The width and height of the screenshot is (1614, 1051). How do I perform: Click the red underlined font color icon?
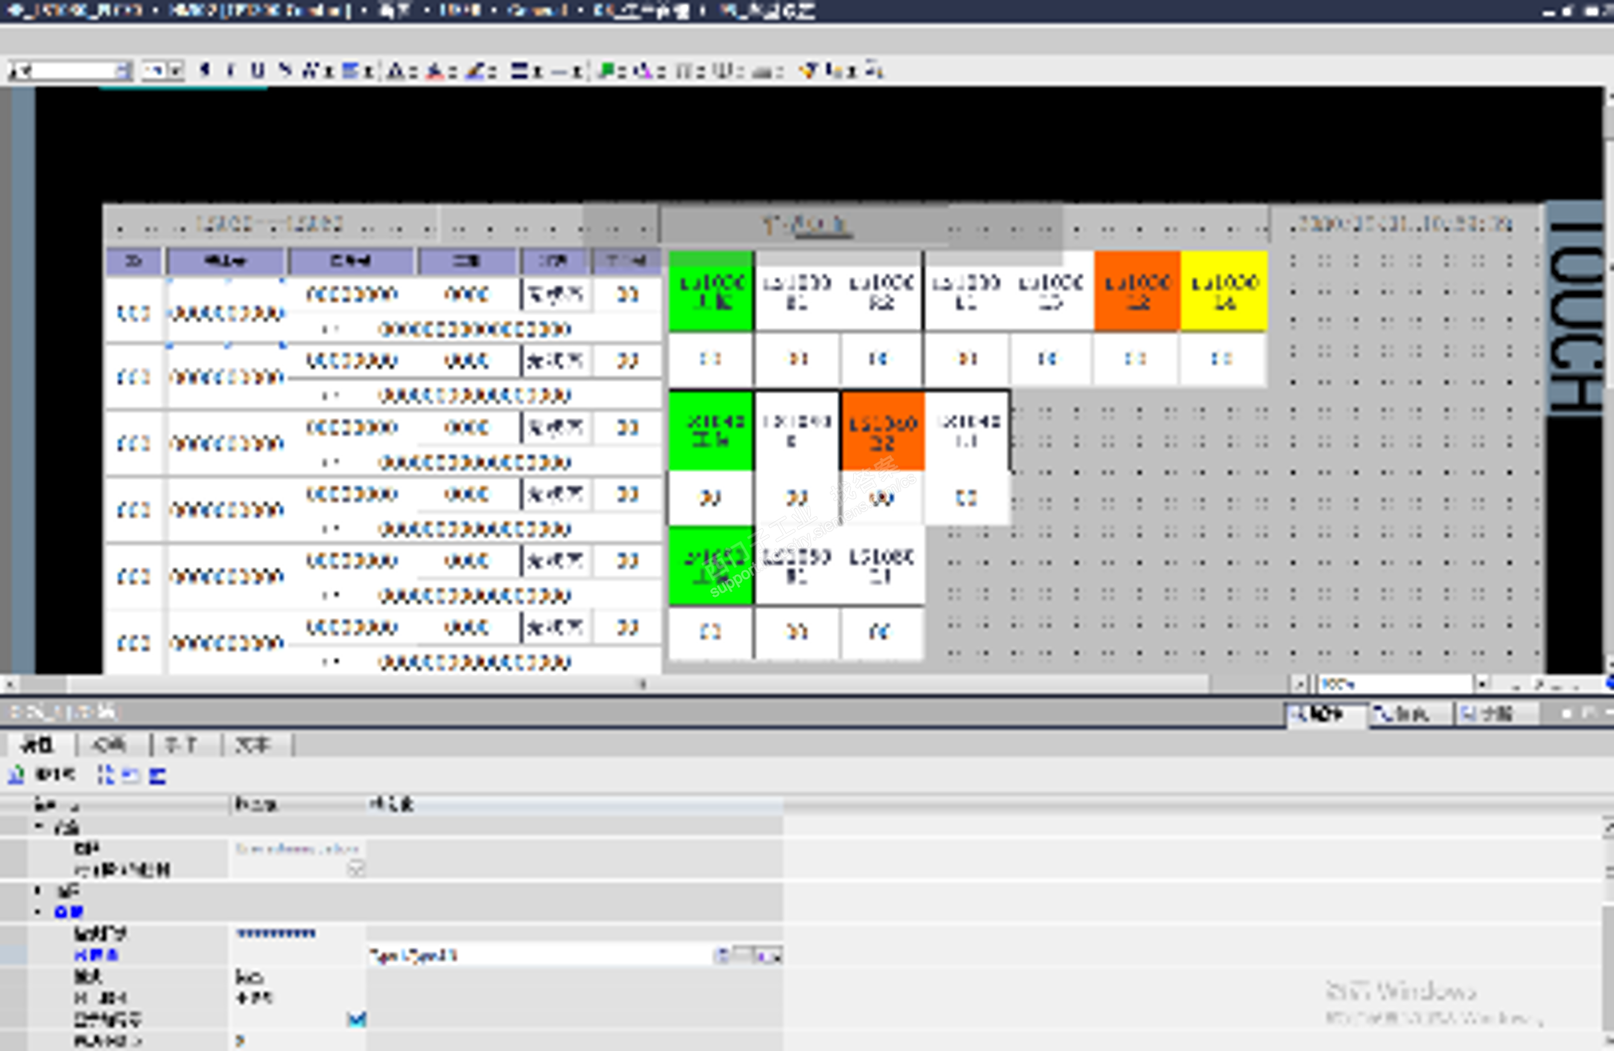pos(434,71)
